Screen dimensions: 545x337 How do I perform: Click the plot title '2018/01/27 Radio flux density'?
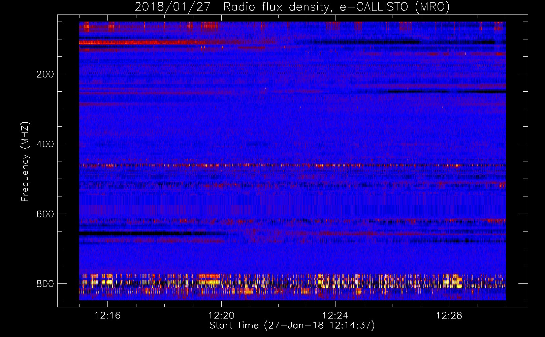pos(292,7)
